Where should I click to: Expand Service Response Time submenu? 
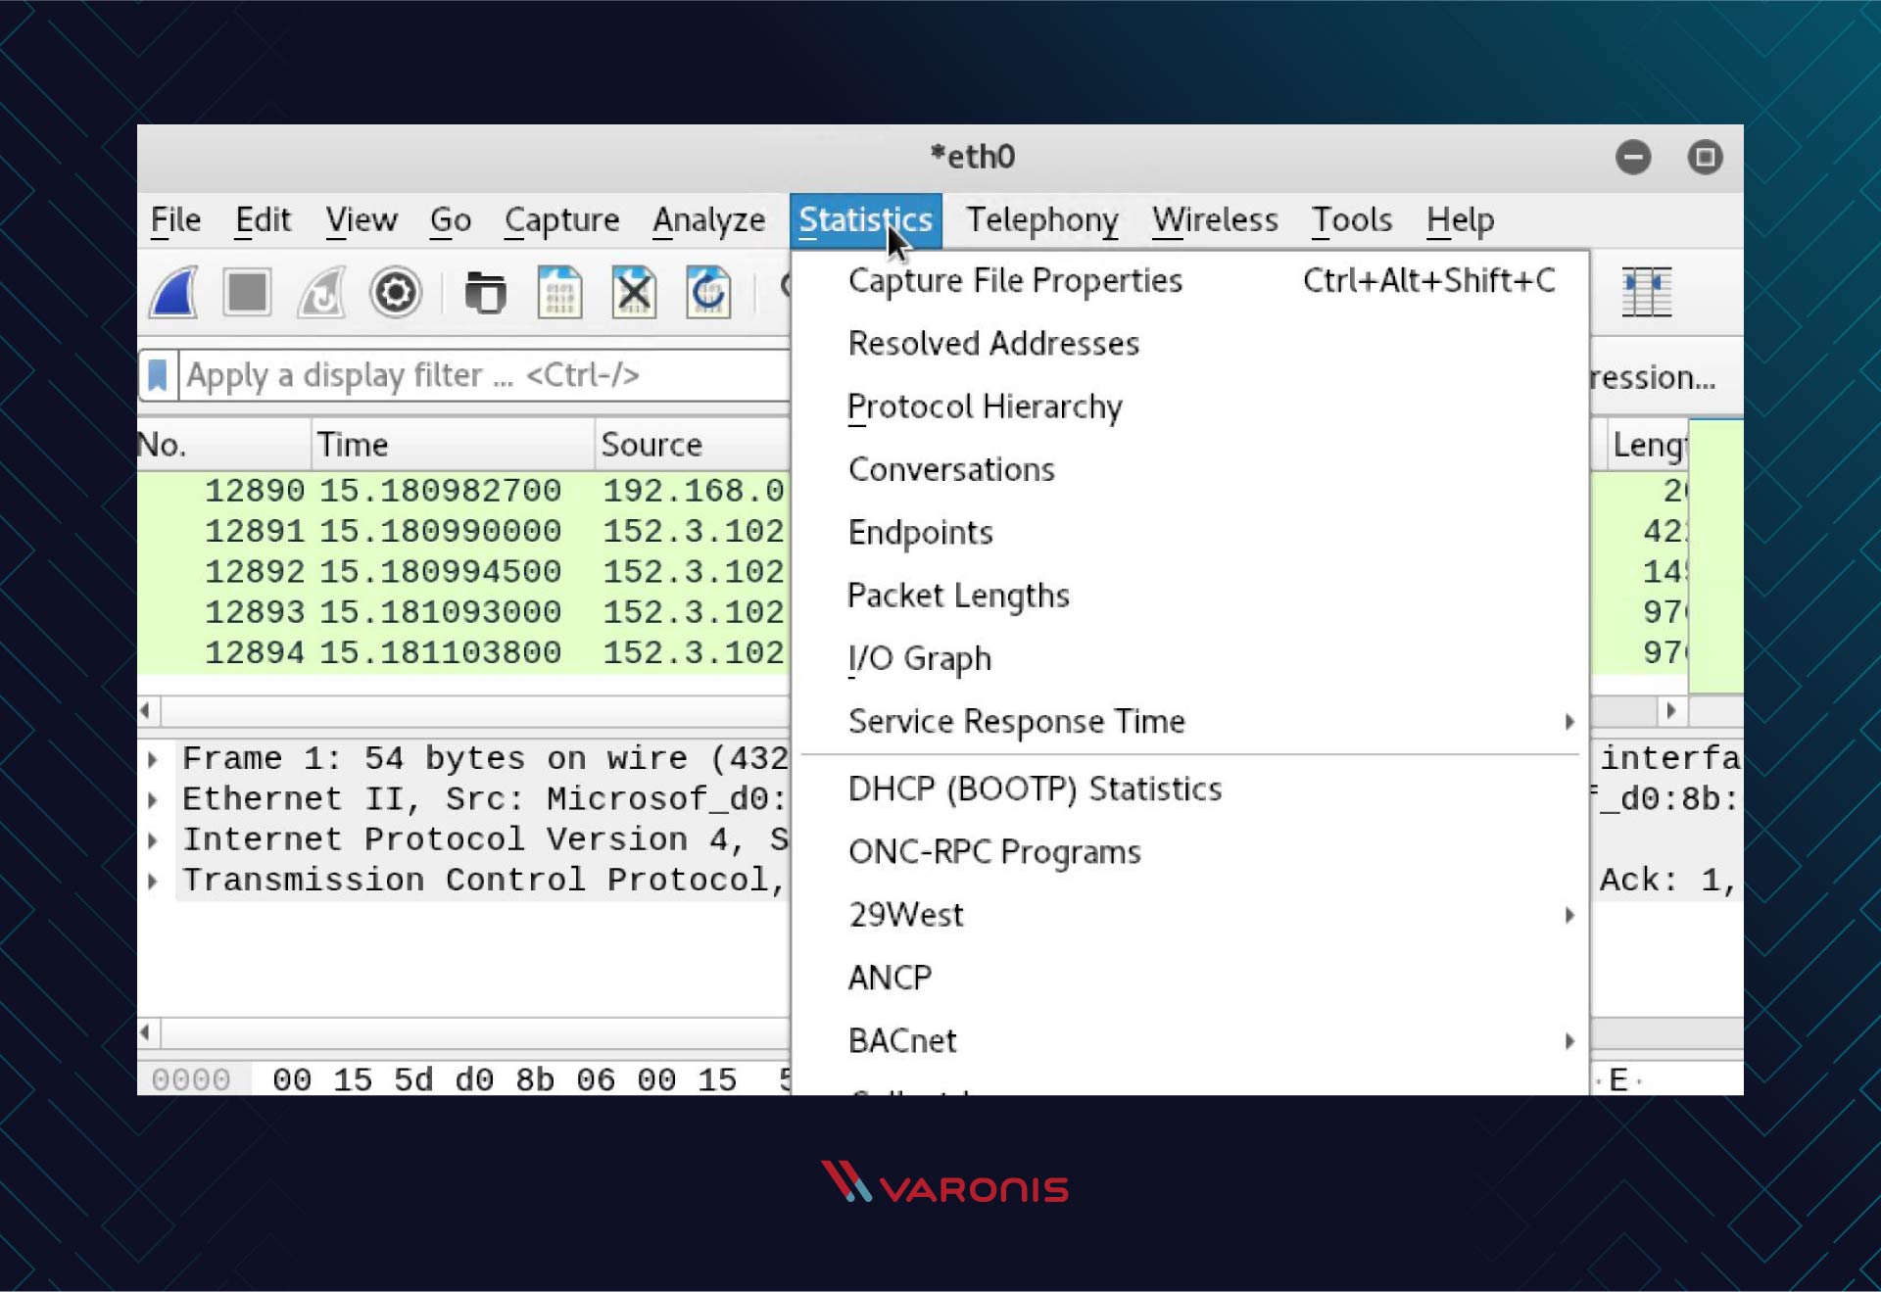tap(1190, 722)
